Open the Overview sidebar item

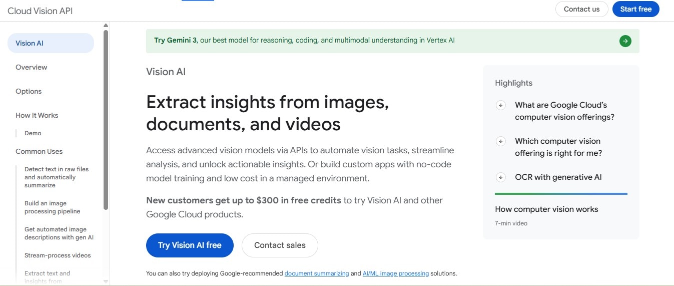(x=31, y=67)
